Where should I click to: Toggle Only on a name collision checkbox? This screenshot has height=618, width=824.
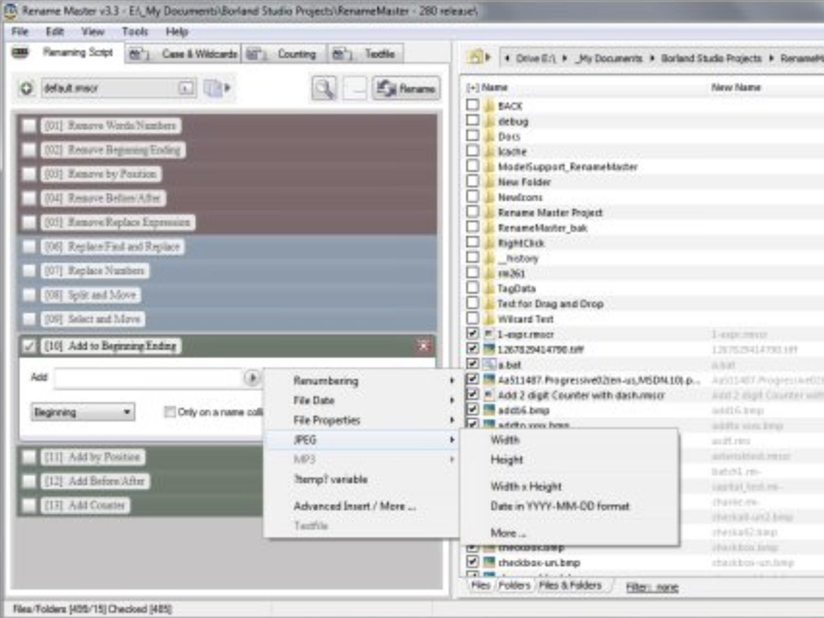pyautogui.click(x=170, y=412)
